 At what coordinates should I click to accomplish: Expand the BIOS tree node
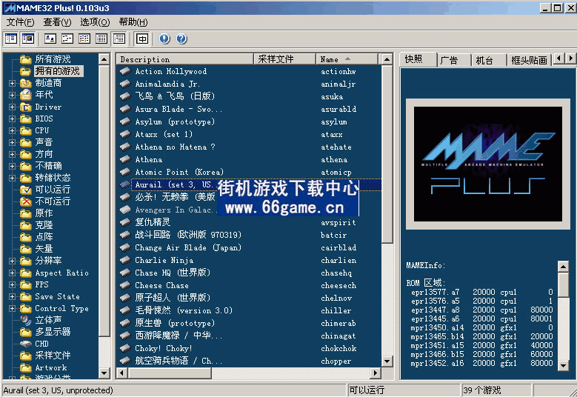12,119
